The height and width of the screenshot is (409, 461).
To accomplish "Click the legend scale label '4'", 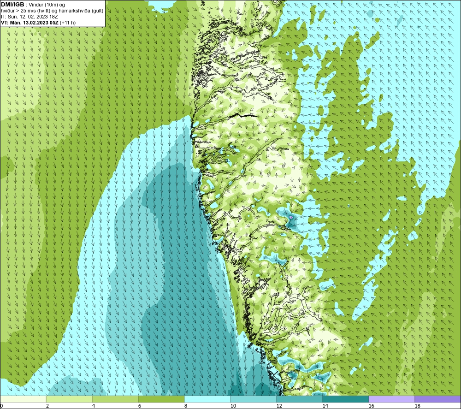I will (94, 406).
